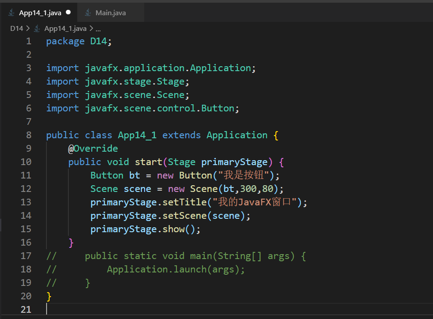Click the 'new' keyword on line 12
This screenshot has height=319, width=433.
point(176,189)
